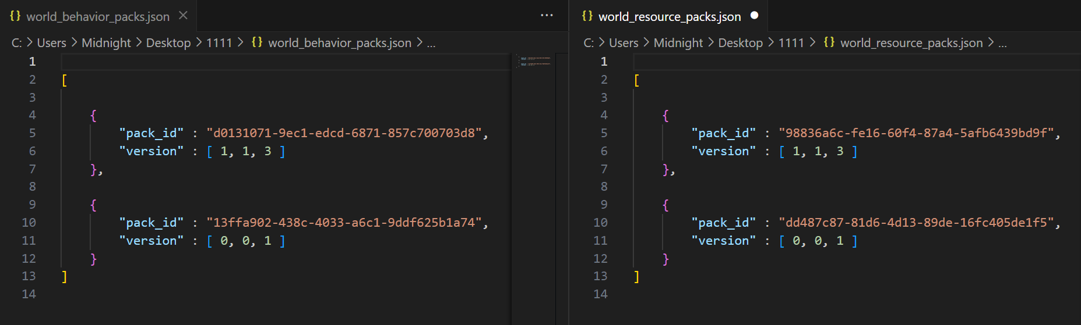Place cursor on empty line 1 in left editor

pyautogui.click(x=286, y=62)
